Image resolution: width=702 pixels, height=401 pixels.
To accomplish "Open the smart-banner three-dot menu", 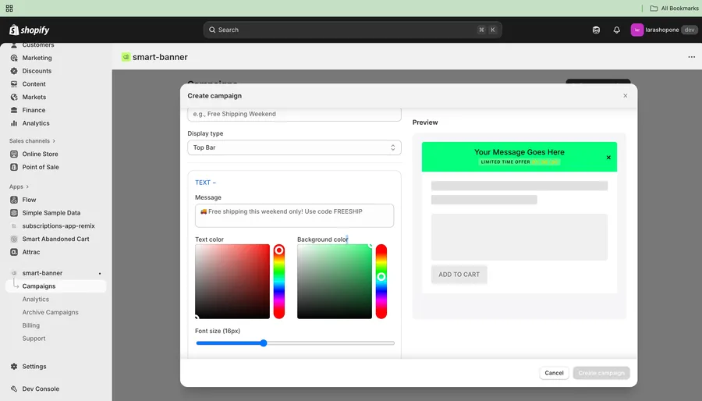I will pos(691,57).
